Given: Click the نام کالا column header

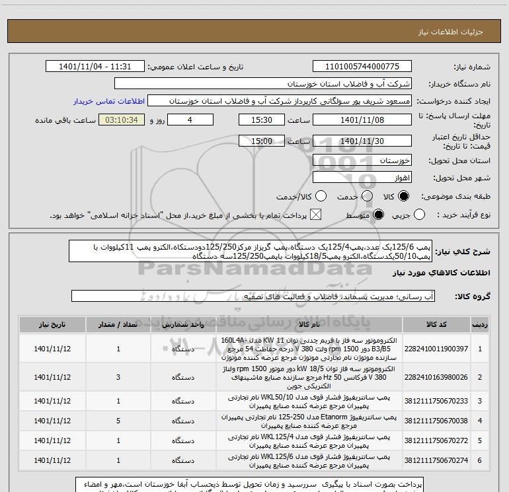Looking at the screenshot, I should (309, 324).
